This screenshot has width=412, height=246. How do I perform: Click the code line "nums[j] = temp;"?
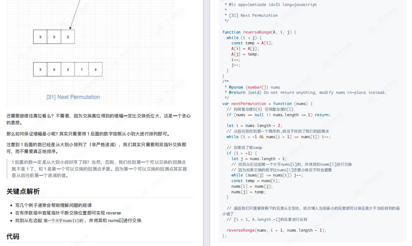249,192
